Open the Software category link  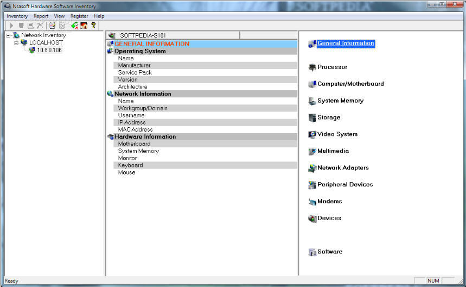(x=330, y=252)
